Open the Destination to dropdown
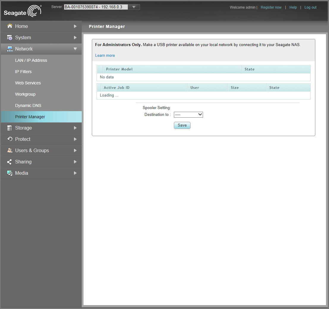This screenshot has width=329, height=309. point(188,114)
